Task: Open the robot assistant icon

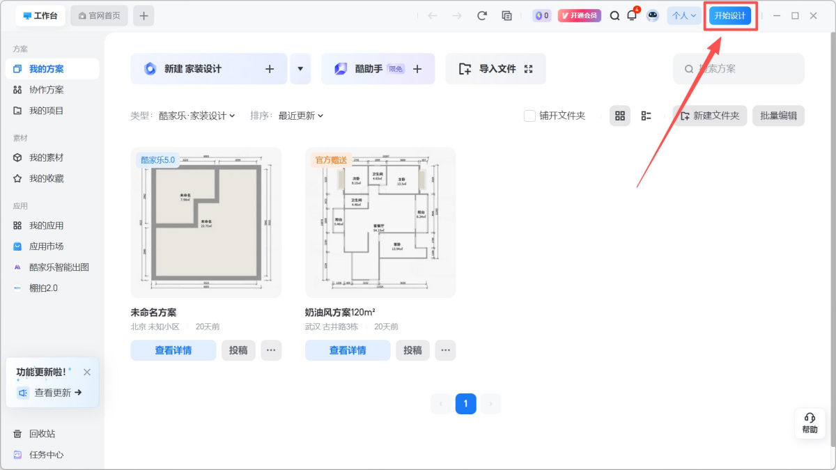Action: pyautogui.click(x=652, y=16)
